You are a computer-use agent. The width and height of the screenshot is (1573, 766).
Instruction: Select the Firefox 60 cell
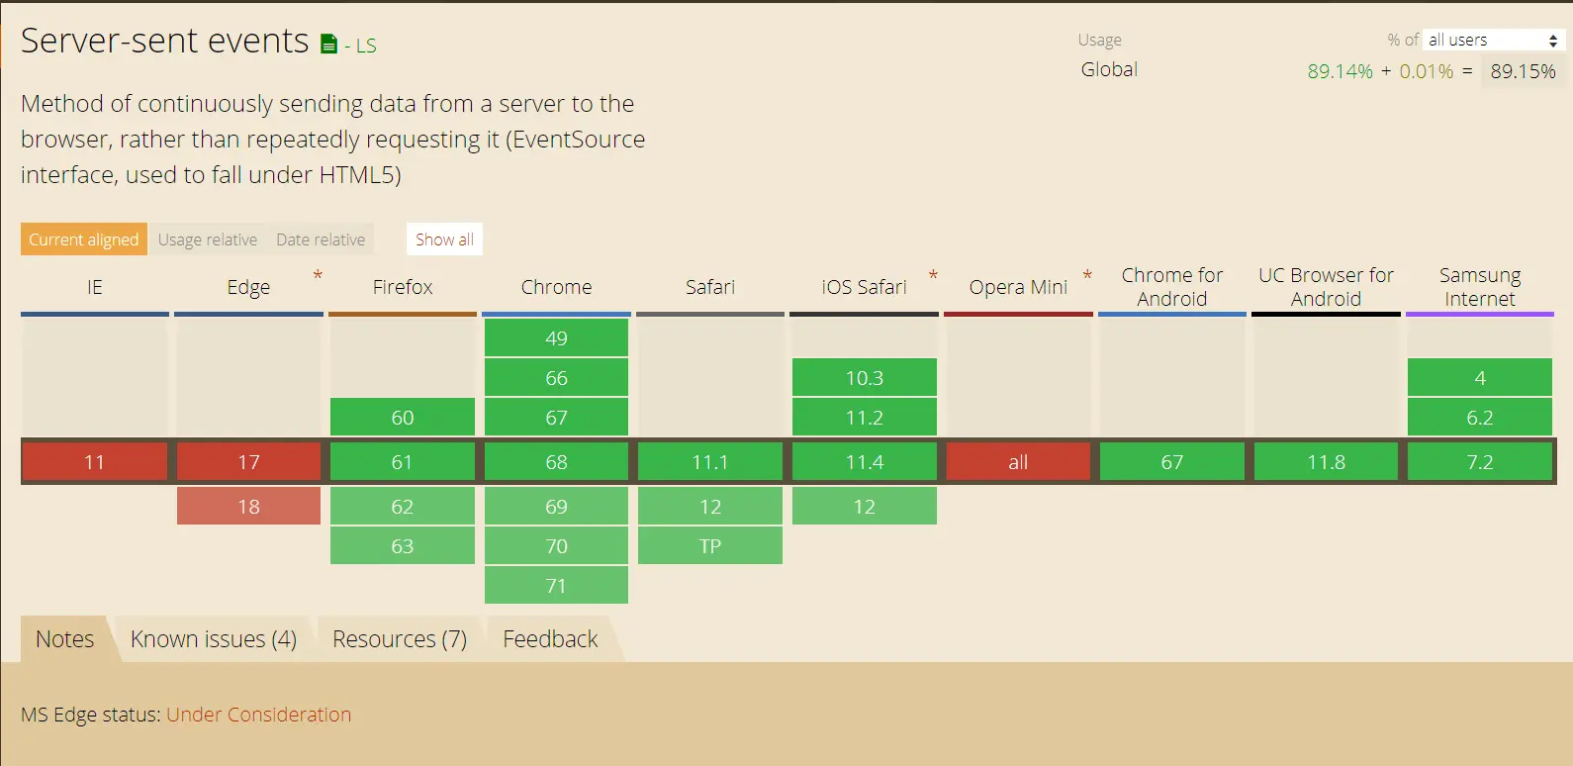[403, 418]
